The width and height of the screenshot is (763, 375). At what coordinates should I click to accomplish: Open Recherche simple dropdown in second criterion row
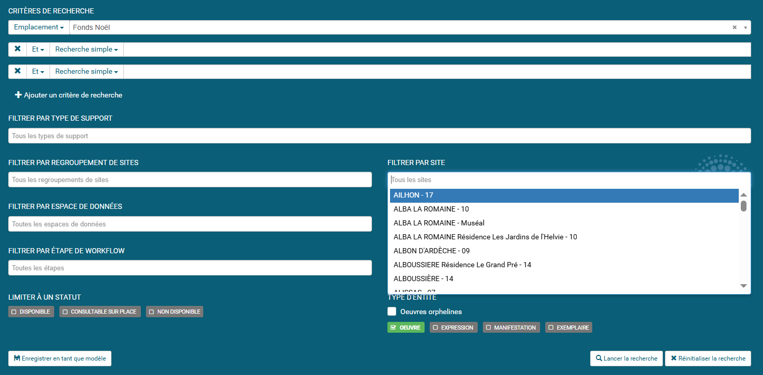pyautogui.click(x=87, y=50)
